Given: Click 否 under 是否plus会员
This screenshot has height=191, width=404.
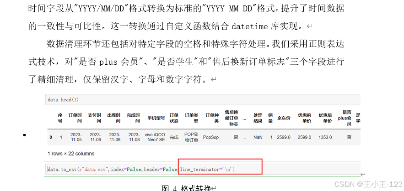Looking at the screenshot, I should tap(349, 137).
